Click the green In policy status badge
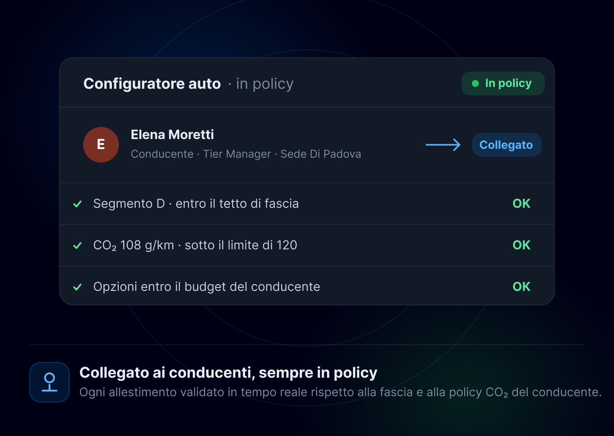Image resolution: width=614 pixels, height=436 pixels. [503, 84]
